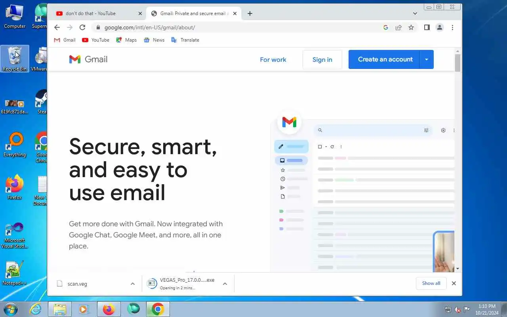Click the Google icon in address bar
The width and height of the screenshot is (507, 317).
pyautogui.click(x=386, y=27)
